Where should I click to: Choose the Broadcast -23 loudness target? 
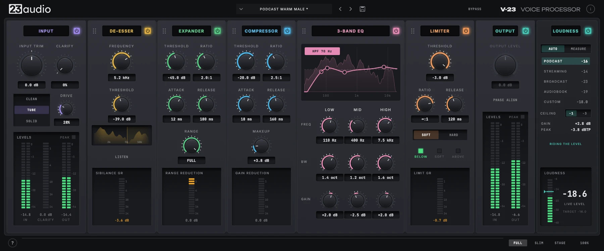tap(566, 82)
